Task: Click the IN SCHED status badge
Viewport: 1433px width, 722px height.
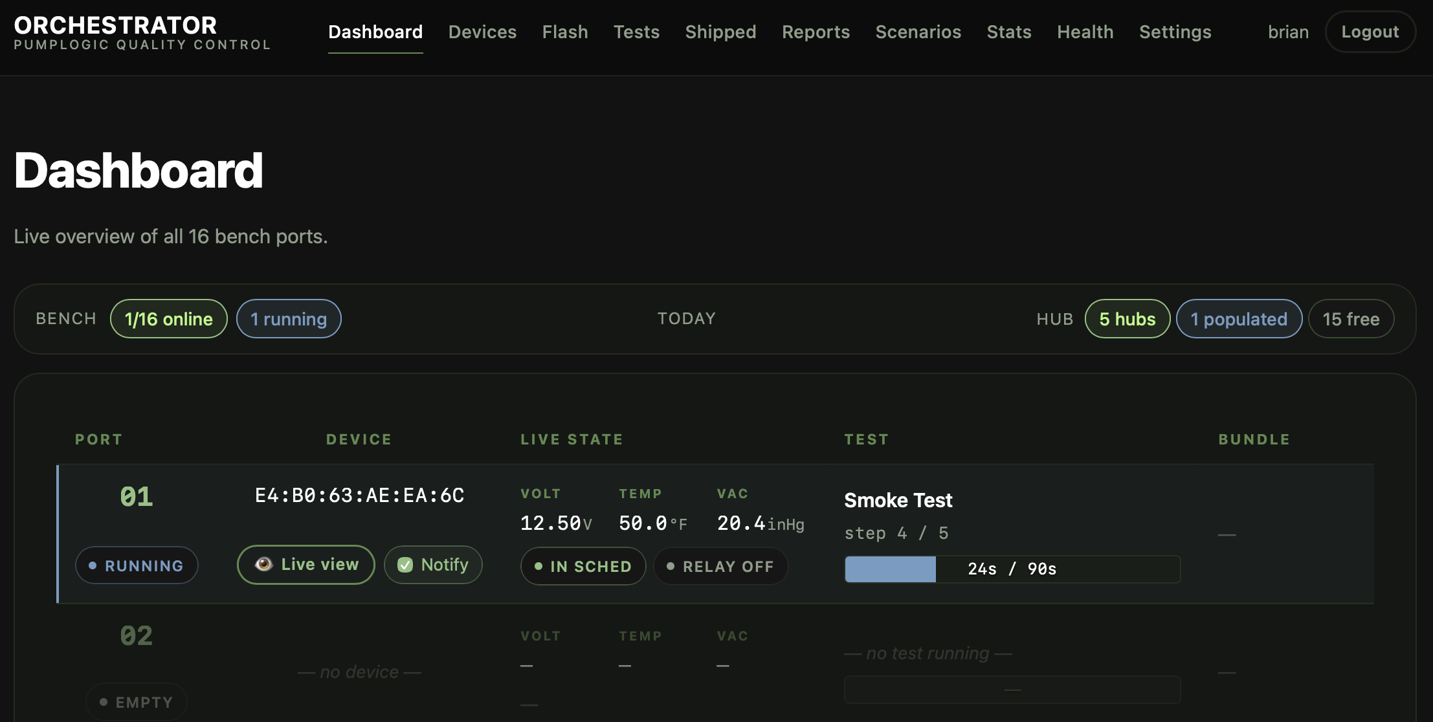Action: [x=583, y=566]
